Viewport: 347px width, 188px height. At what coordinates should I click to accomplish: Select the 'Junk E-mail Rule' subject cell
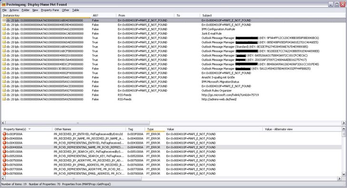pyautogui.click(x=211, y=33)
